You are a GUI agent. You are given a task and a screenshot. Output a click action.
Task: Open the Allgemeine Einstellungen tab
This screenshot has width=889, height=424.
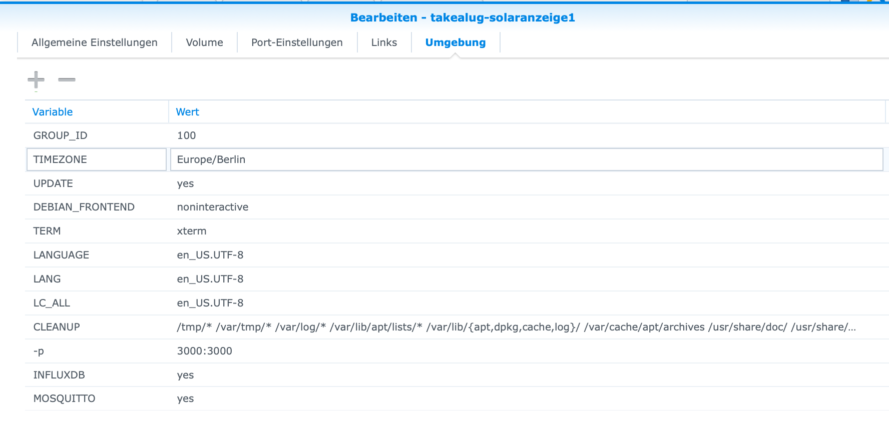coord(94,42)
